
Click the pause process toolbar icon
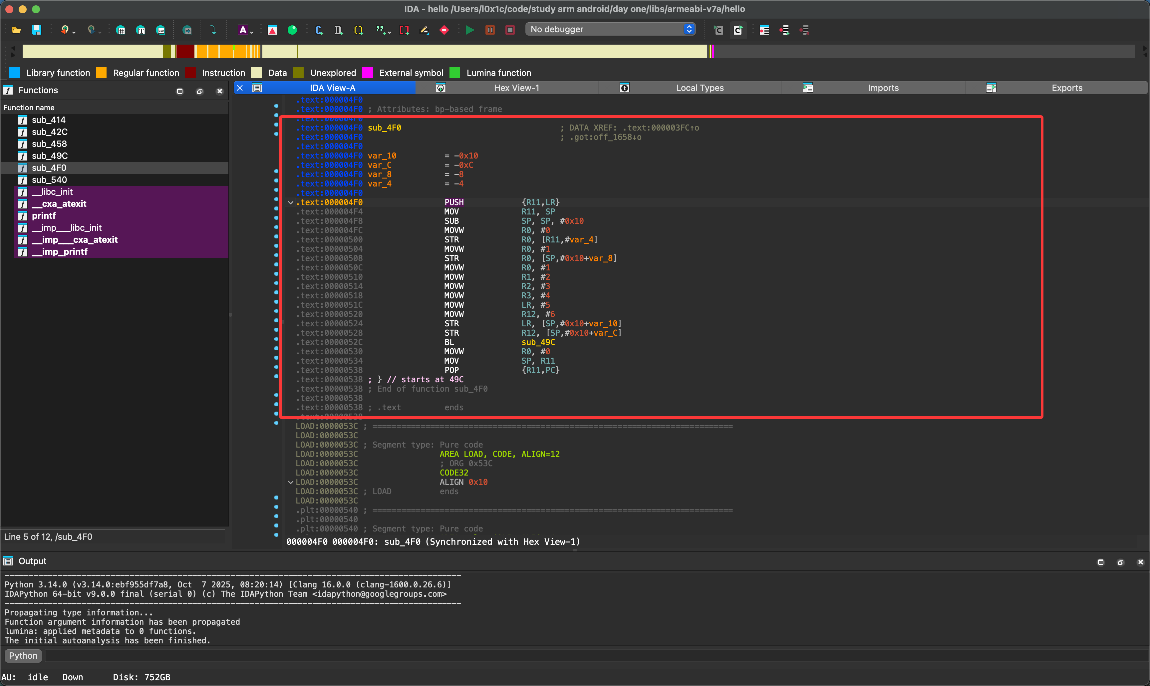[x=490, y=30]
